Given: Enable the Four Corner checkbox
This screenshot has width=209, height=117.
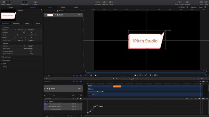Looking at the screenshot, I should (2, 60).
